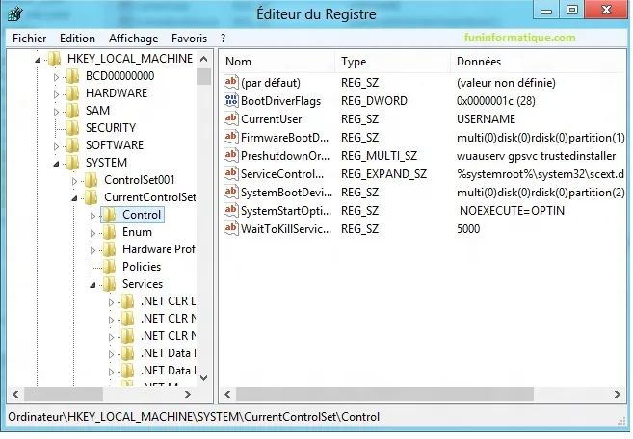Click the FirmwareBootD... value icon
Image resolution: width=633 pixels, height=439 pixels.
click(x=231, y=137)
